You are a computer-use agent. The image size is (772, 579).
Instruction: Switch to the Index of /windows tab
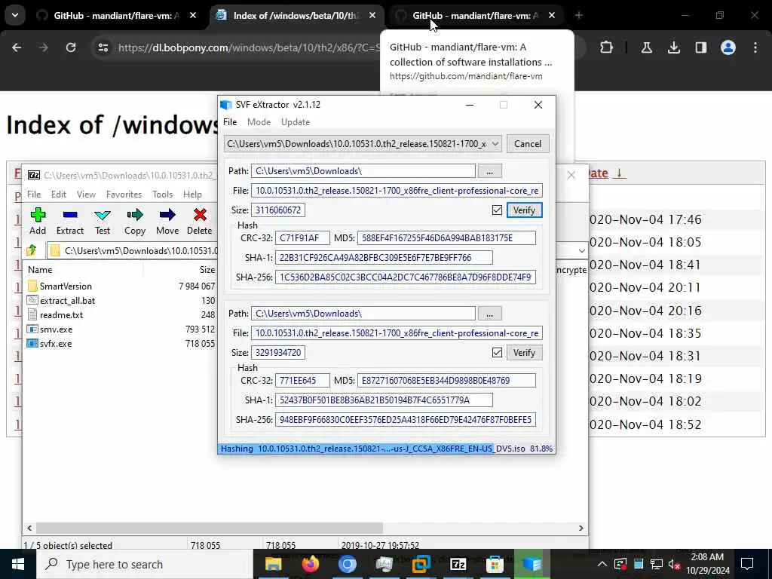(296, 16)
